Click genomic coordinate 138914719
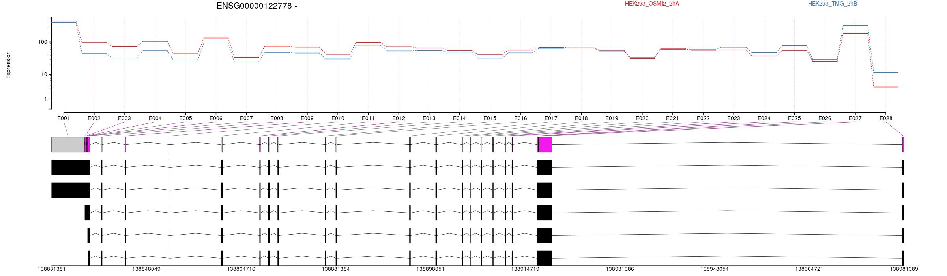 pos(525,269)
